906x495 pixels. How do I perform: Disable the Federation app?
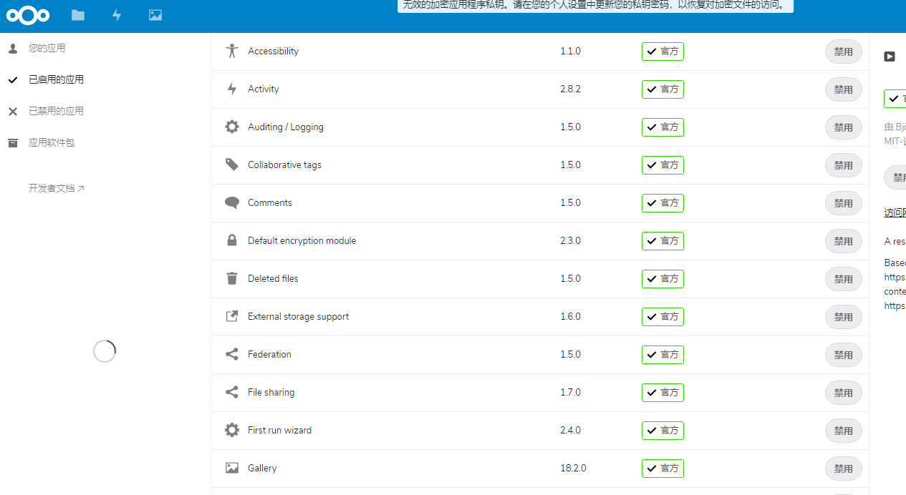tap(844, 355)
